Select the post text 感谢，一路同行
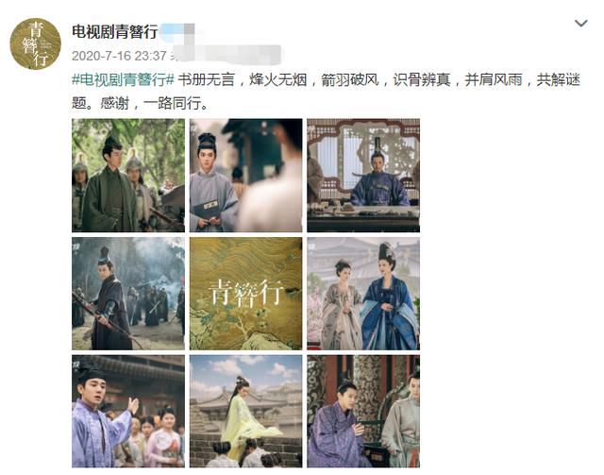 coord(150,103)
